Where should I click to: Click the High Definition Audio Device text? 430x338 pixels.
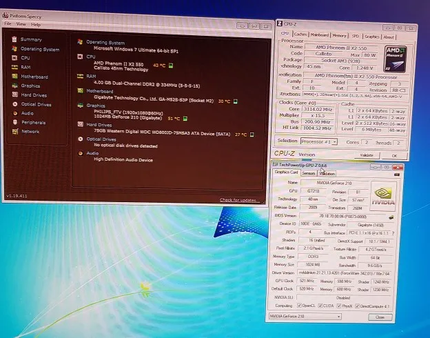pyautogui.click(x=123, y=159)
